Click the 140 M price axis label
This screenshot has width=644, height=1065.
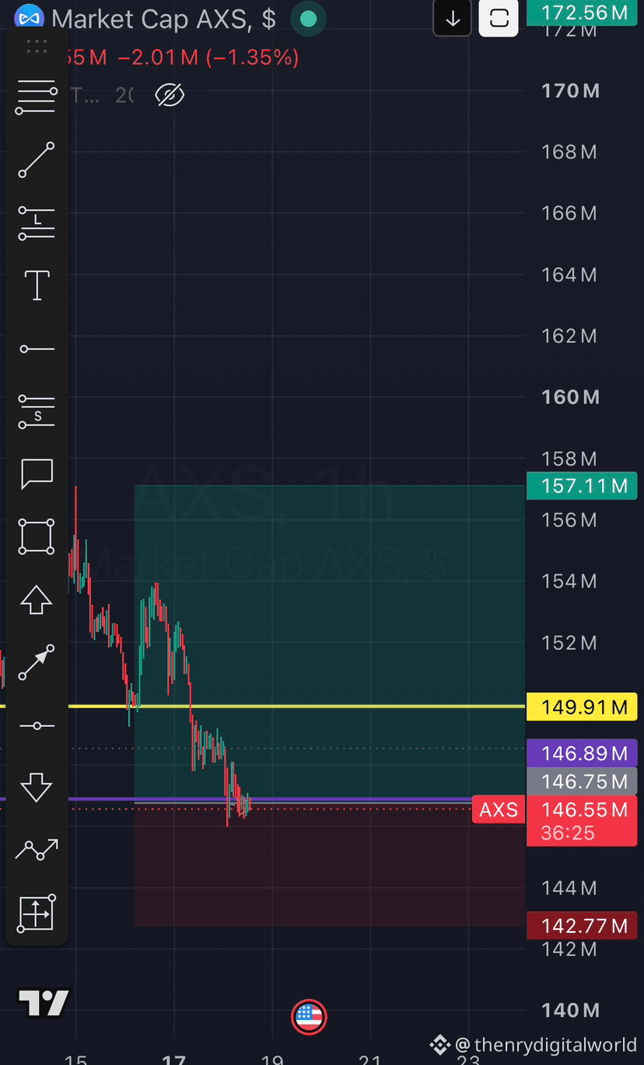tap(571, 1011)
